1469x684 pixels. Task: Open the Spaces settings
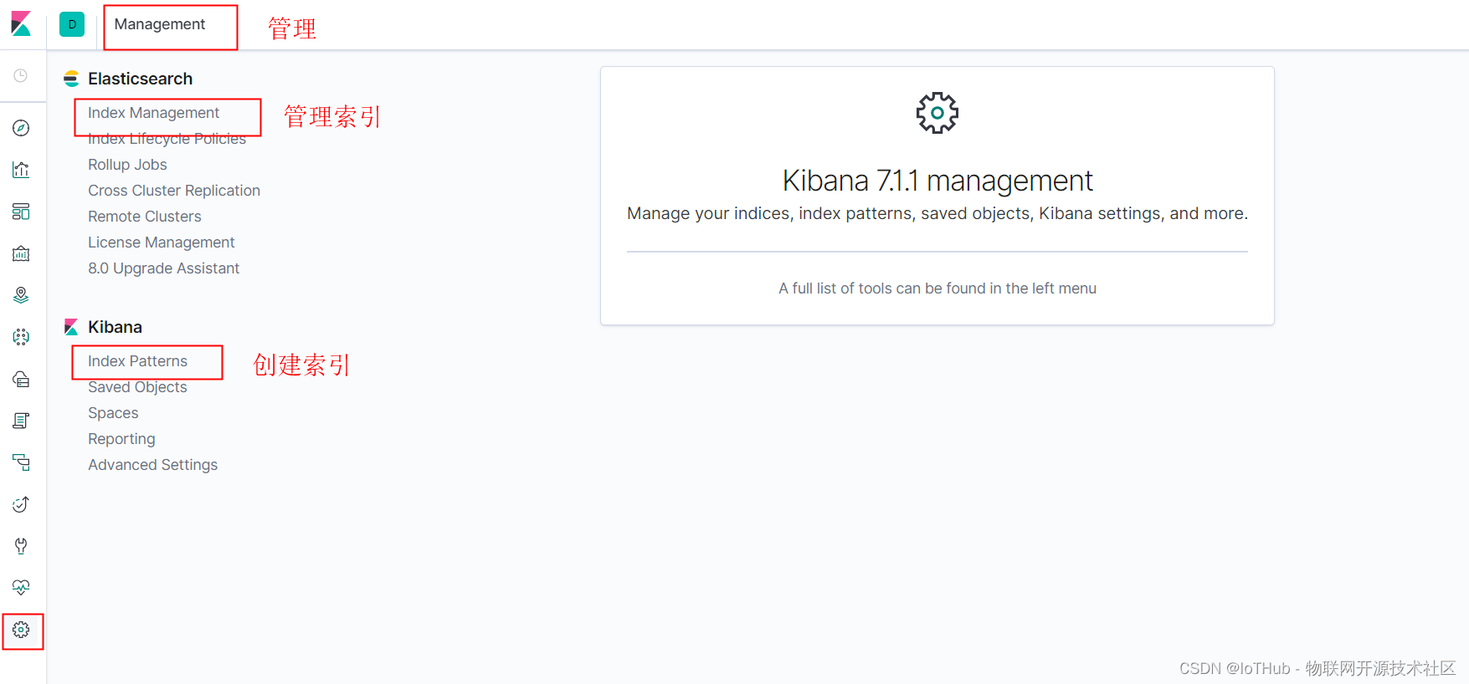(x=113, y=413)
